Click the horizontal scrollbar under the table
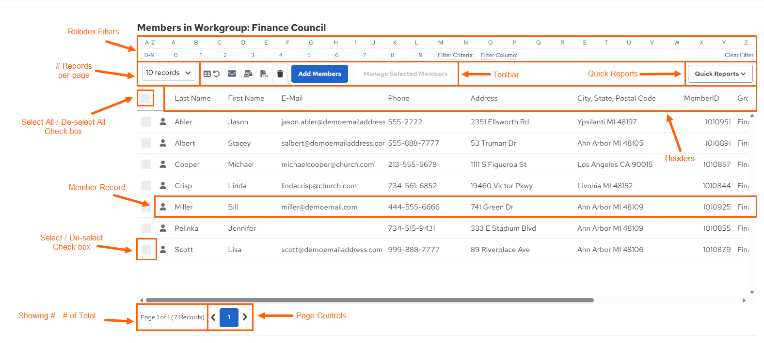 [370, 300]
